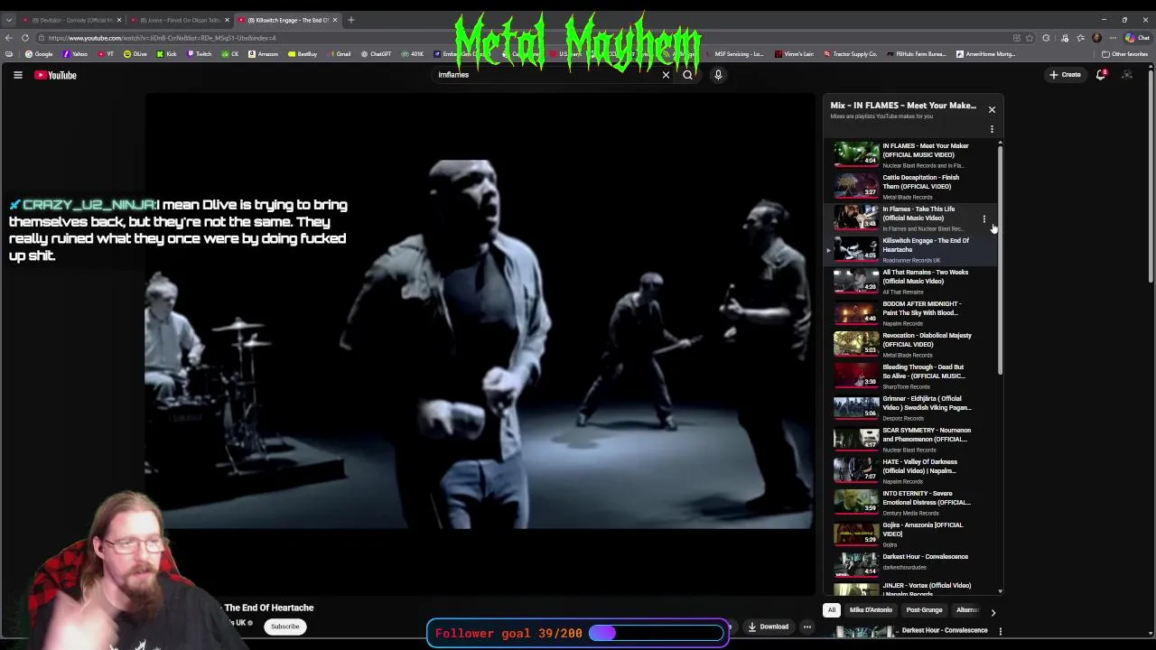Close the Killswitch Engage browser tab
The height and width of the screenshot is (650, 1156).
point(334,20)
